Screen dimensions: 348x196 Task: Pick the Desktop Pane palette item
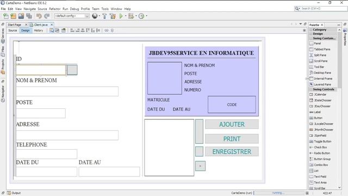click(x=320, y=72)
